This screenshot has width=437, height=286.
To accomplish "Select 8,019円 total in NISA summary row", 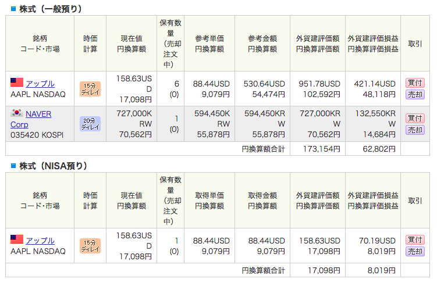I will 381,270.
